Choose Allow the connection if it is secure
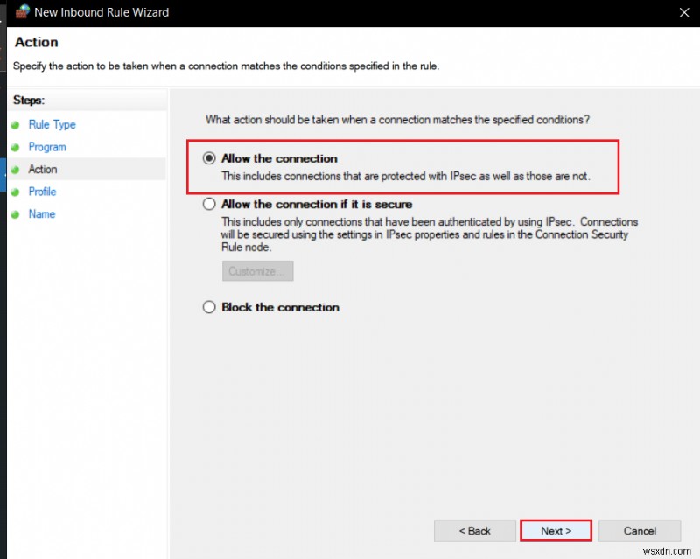The height and width of the screenshot is (559, 700). click(x=208, y=203)
